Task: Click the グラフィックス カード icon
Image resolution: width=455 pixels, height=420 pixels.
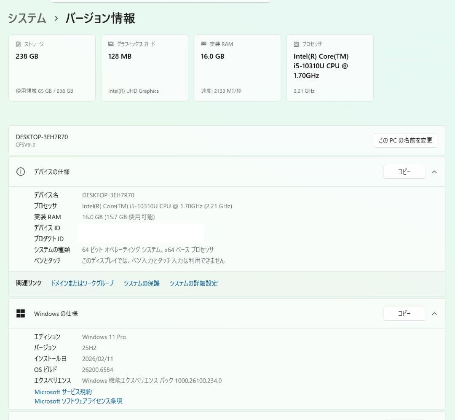Action: pos(110,44)
